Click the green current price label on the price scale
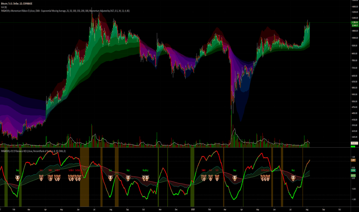The image size is (359, 212). pos(355,22)
